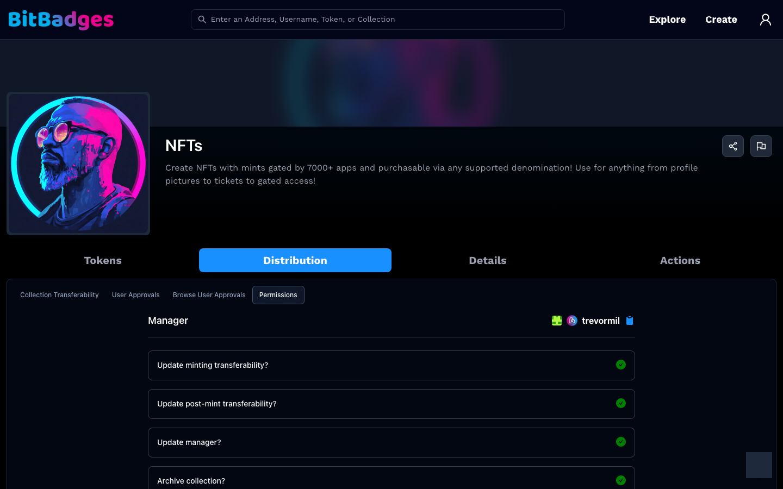Viewport: 783px width, 489px height.
Task: Expand the Archive collection permission row
Action: [391, 478]
